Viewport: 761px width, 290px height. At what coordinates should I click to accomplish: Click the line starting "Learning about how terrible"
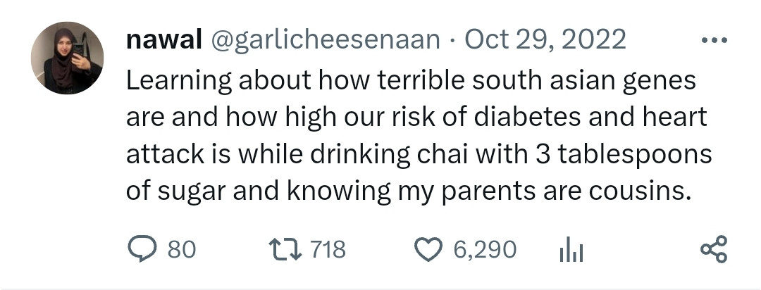(x=410, y=82)
